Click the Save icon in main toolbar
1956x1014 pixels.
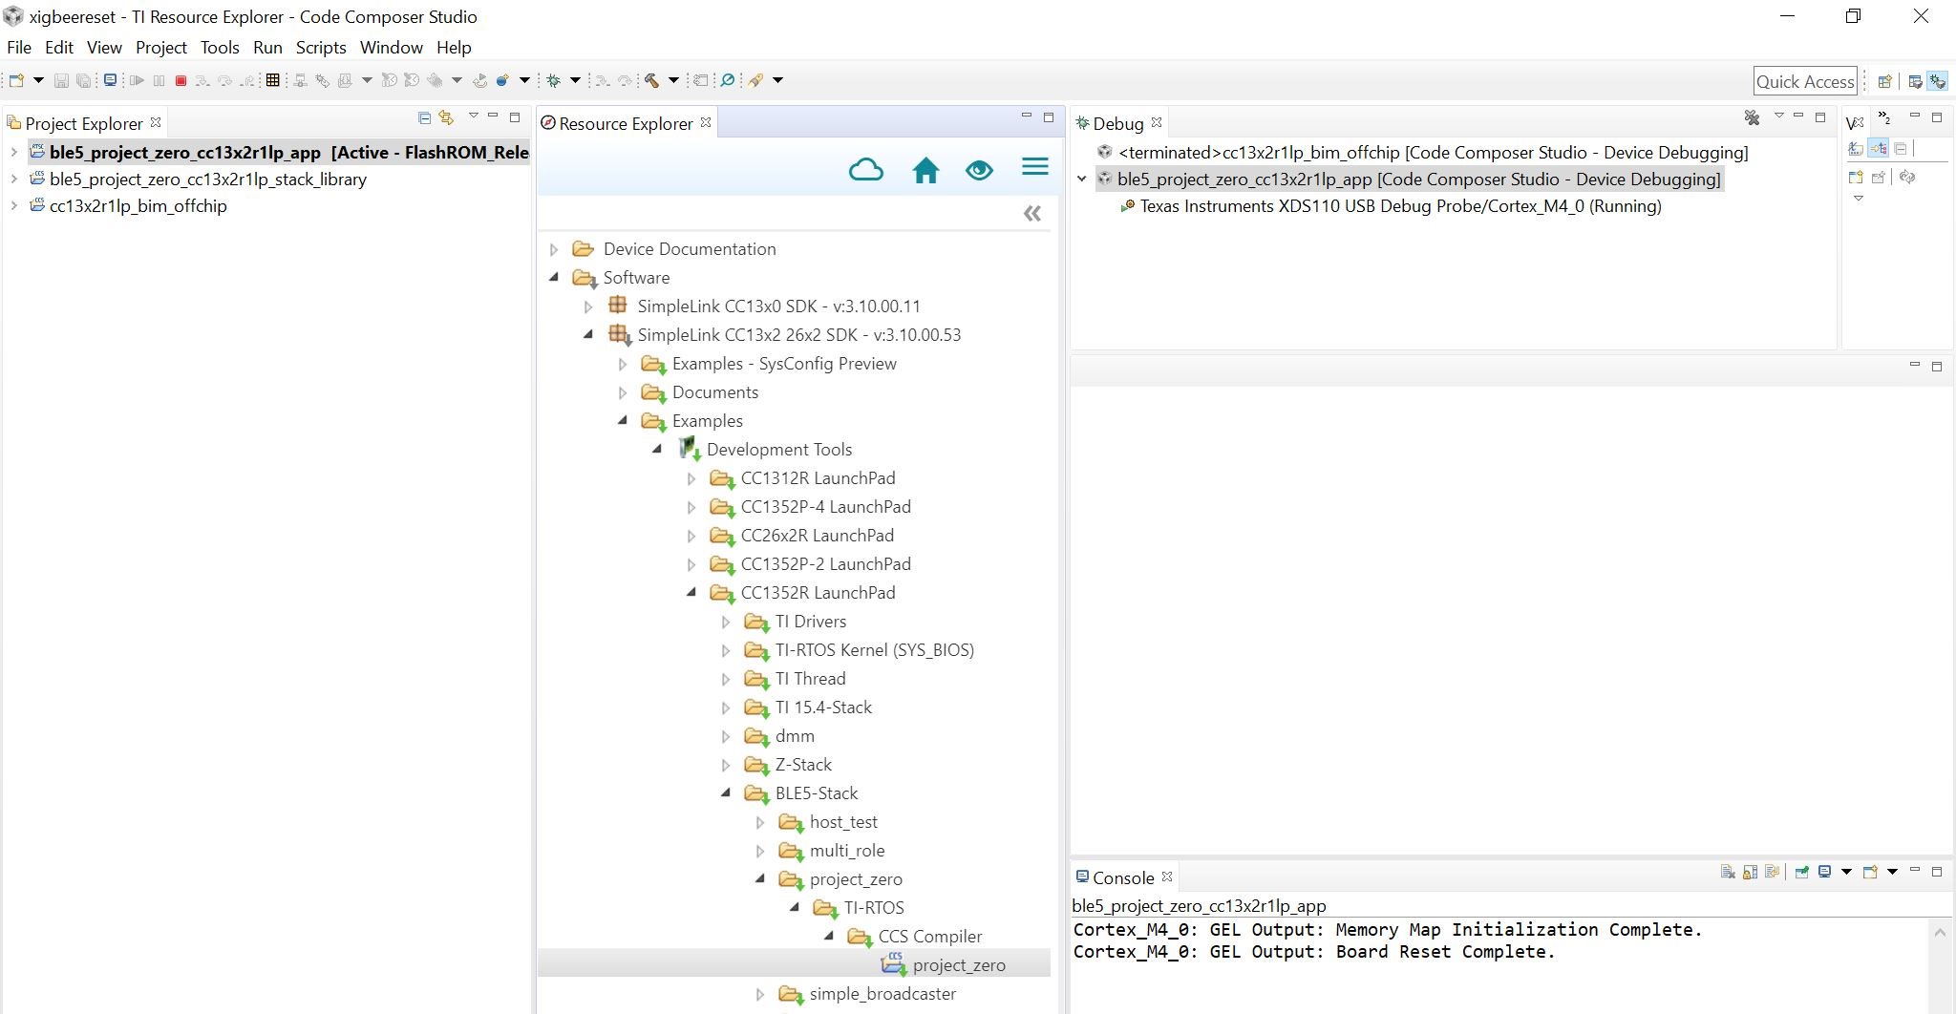pos(61,81)
